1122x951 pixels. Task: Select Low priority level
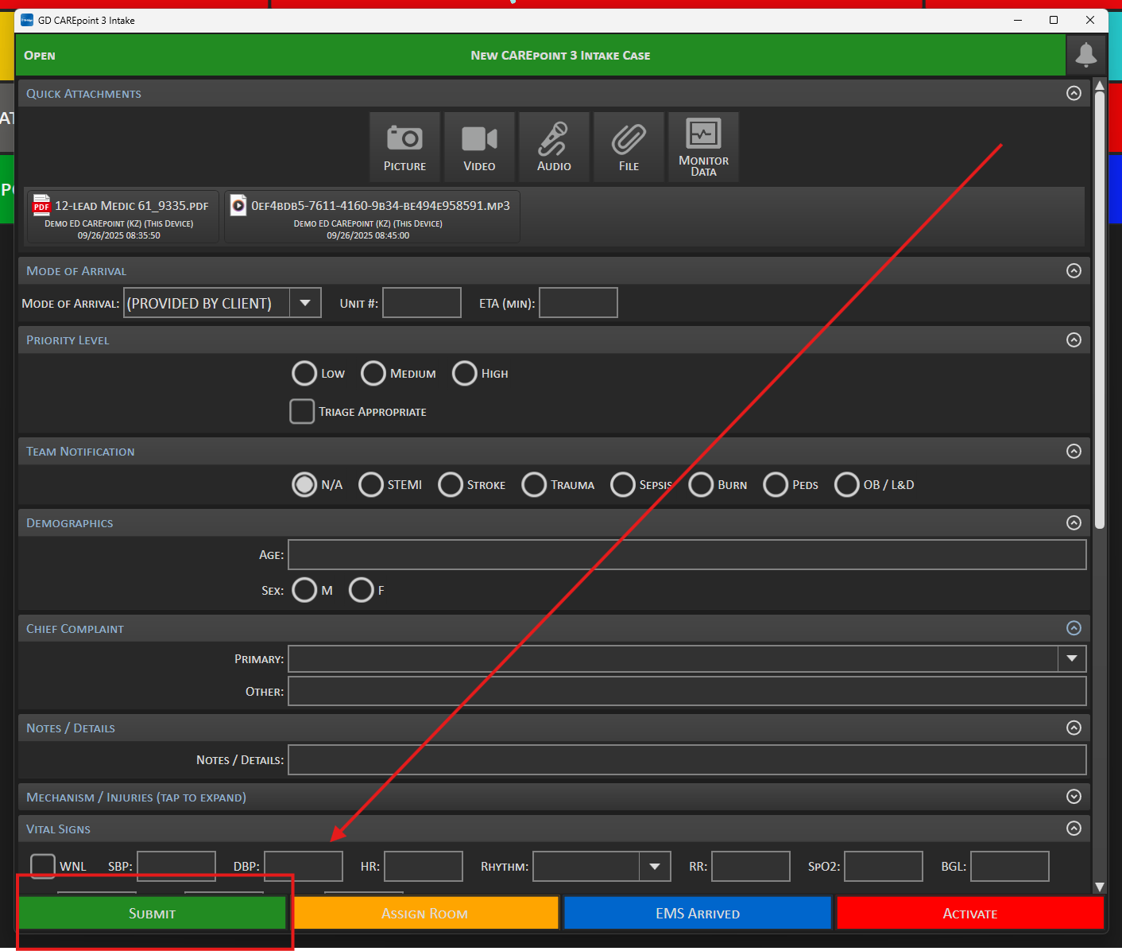304,373
